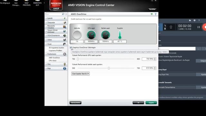Click the 500MHz memory clock readout
The image size is (206, 116).
pos(106,42)
